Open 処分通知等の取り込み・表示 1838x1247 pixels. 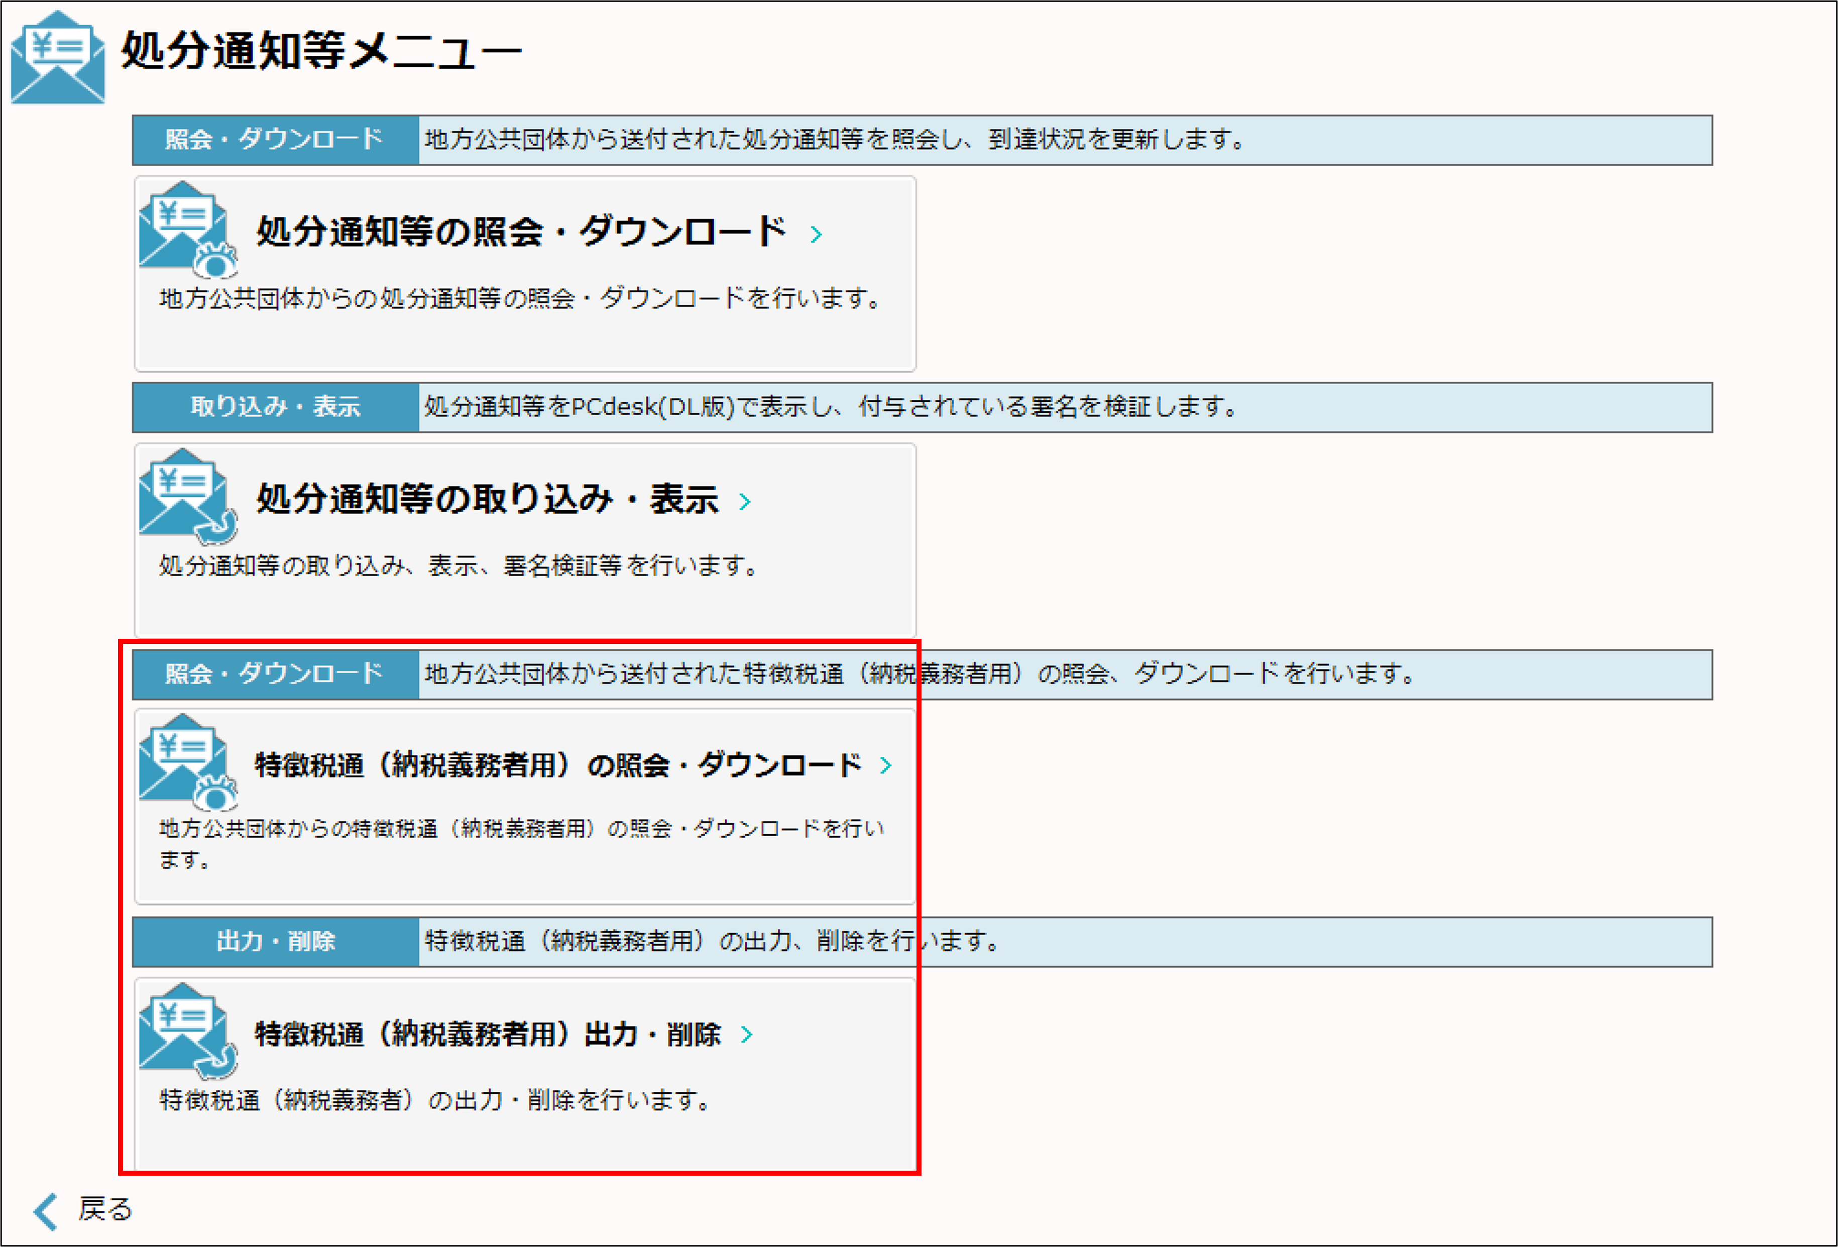coord(525,541)
